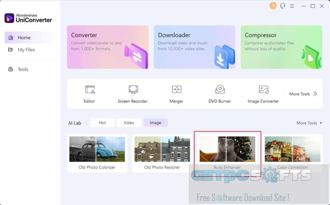Click the Screen Recorder label
Image resolution: width=330 pixels, height=205 pixels.
click(132, 101)
